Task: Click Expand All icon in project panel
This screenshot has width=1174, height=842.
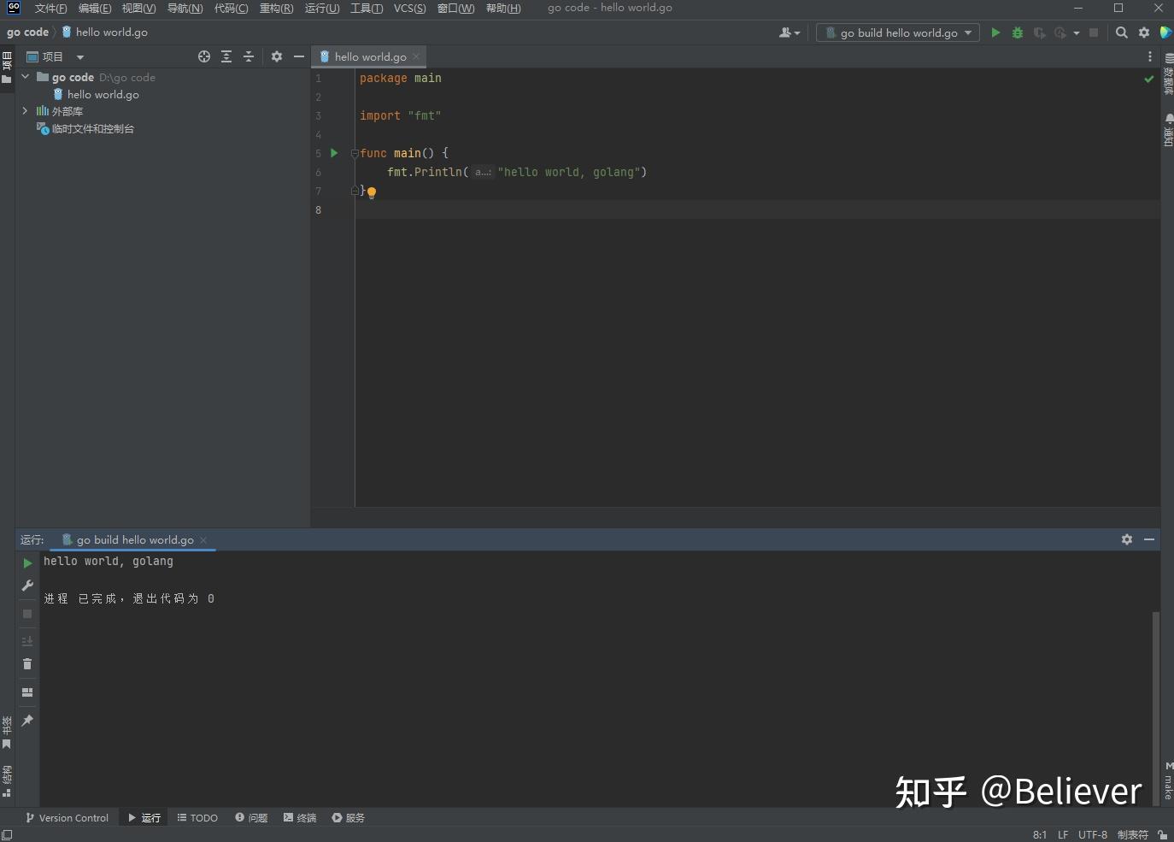Action: [x=226, y=56]
